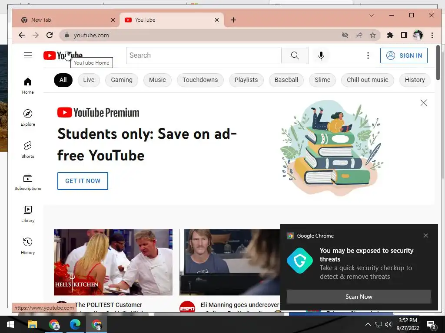Select the Music filter chip
445x333 pixels.
[x=157, y=80]
